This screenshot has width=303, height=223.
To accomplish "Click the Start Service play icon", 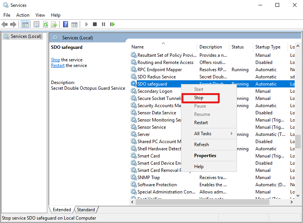I will click(87, 24).
